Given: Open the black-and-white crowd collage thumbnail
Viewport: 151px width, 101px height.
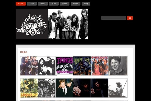Looking at the screenshot, I should point(47,88).
